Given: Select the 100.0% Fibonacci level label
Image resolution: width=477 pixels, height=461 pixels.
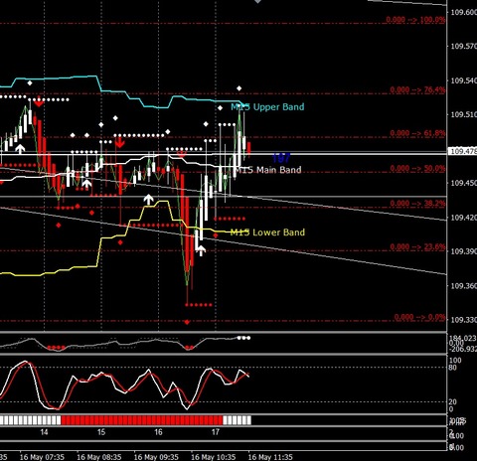Looking at the screenshot, I should tap(415, 20).
